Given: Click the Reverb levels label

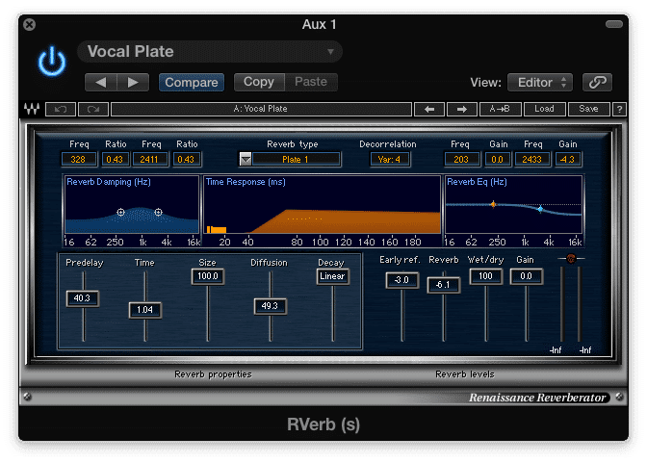Looking at the screenshot, I should [x=465, y=374].
